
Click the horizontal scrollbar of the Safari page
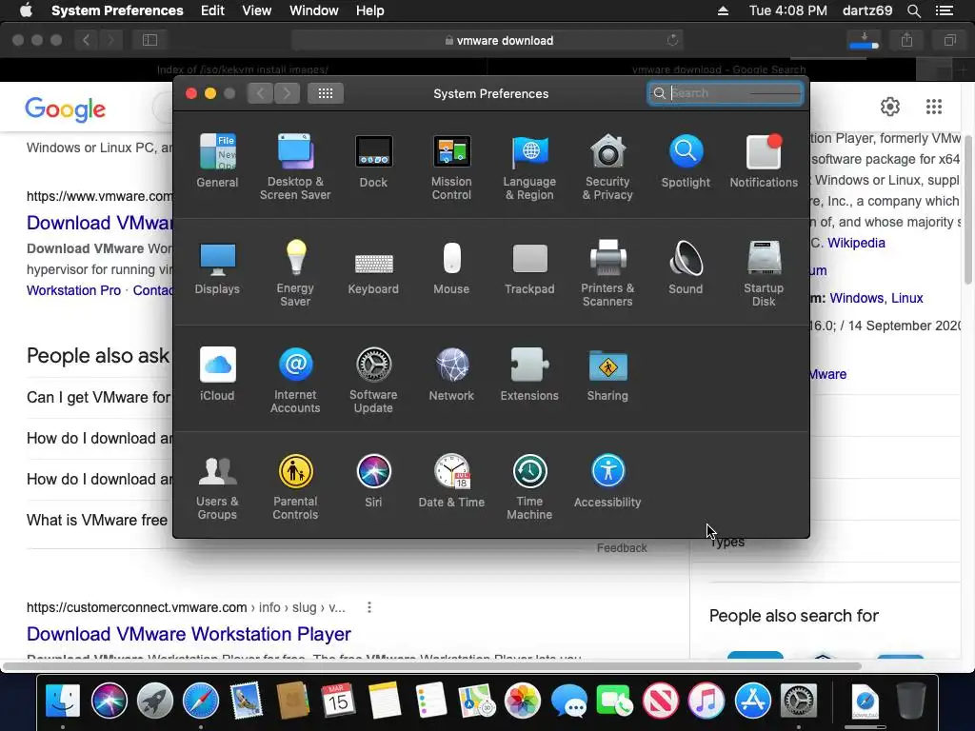[x=432, y=666]
